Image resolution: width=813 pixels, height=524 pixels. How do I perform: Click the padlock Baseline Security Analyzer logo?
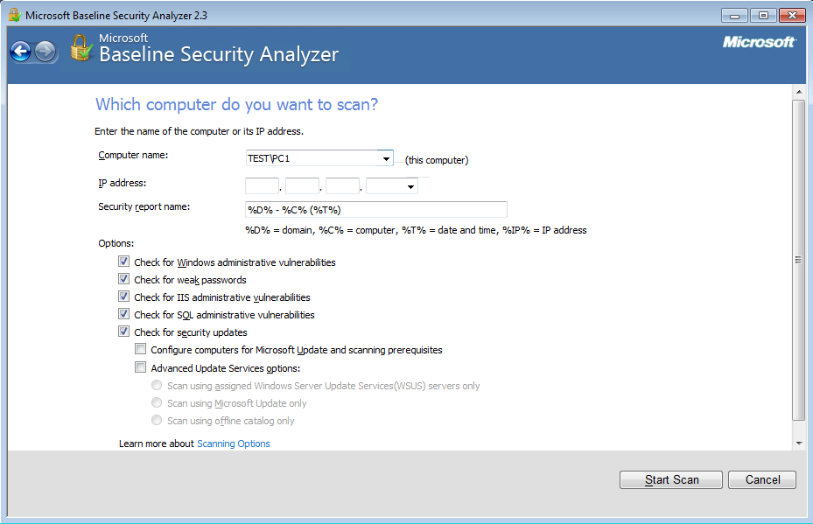(x=81, y=48)
